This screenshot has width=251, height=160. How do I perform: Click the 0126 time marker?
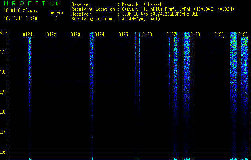click(147, 34)
